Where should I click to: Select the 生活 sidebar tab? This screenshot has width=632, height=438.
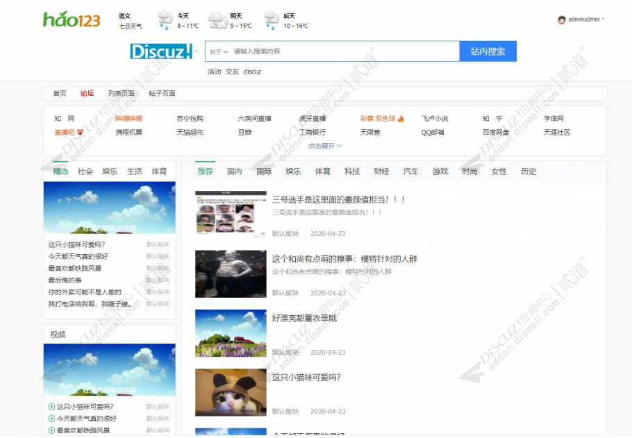[x=135, y=171]
